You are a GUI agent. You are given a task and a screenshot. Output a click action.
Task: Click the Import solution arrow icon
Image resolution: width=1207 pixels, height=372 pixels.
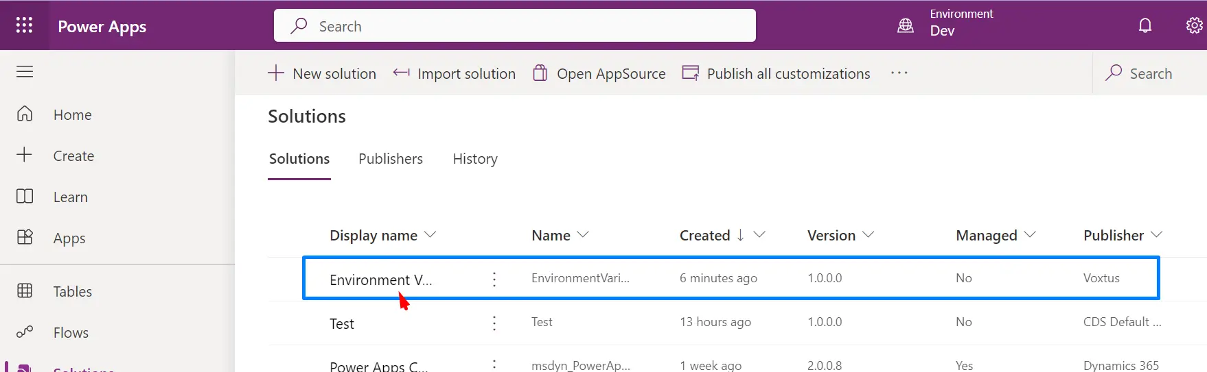point(401,73)
